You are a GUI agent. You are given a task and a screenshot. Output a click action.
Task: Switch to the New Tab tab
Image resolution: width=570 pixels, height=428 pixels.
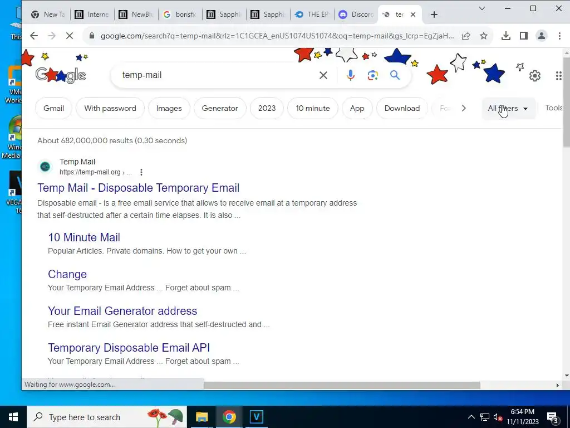coord(48,14)
